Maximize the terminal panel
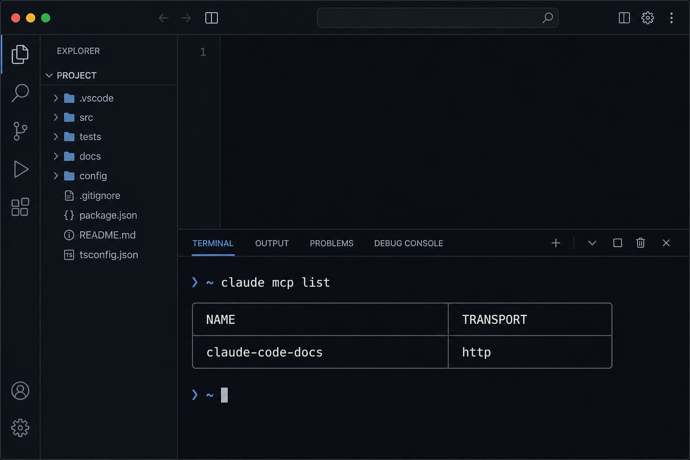This screenshot has width=690, height=460. [618, 243]
